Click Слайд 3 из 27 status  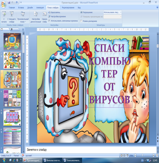(x=6, y=156)
